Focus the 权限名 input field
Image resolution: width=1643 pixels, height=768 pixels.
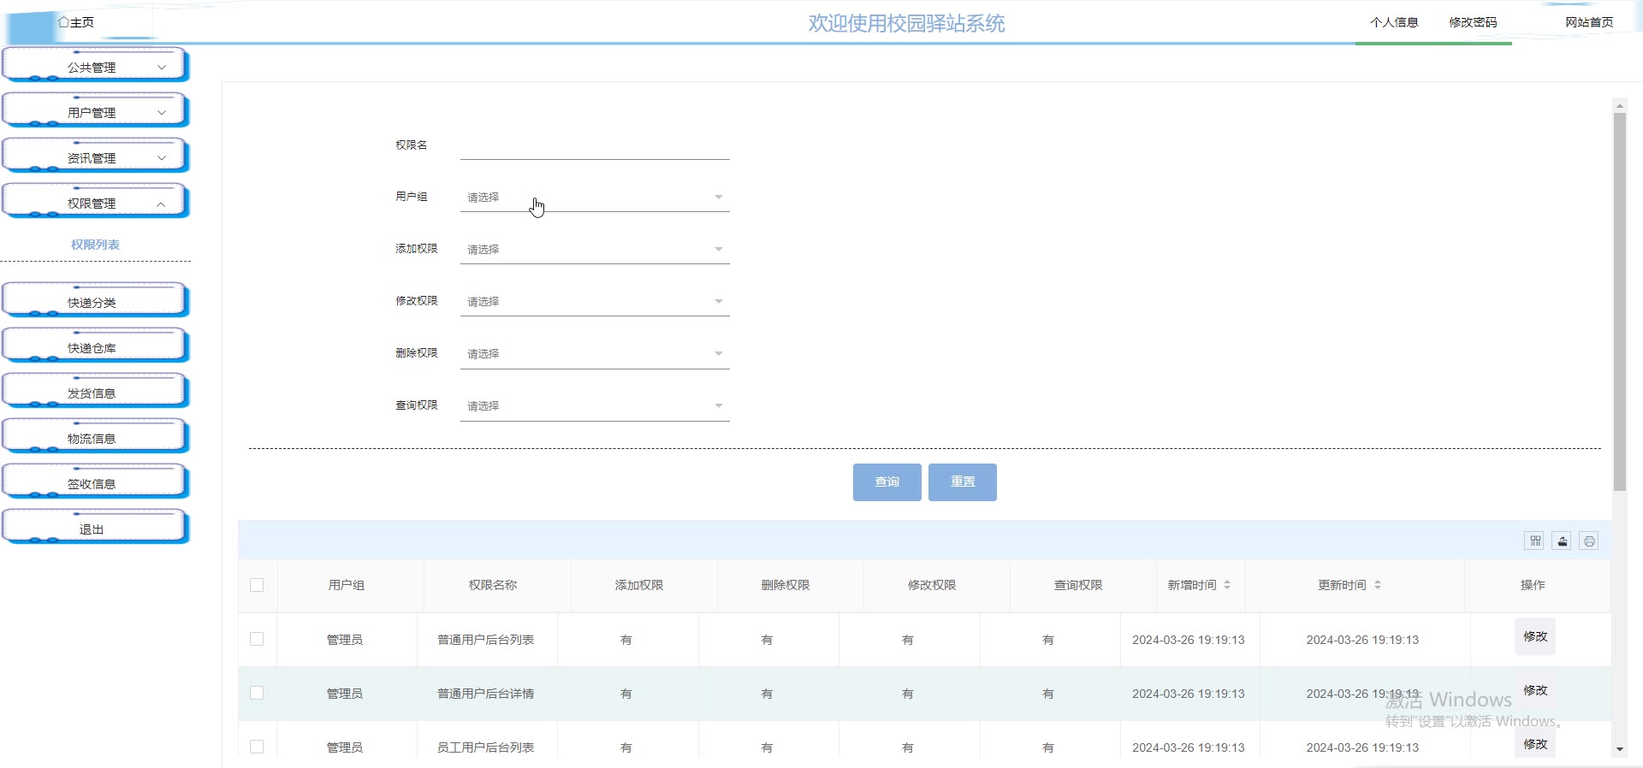pos(595,145)
